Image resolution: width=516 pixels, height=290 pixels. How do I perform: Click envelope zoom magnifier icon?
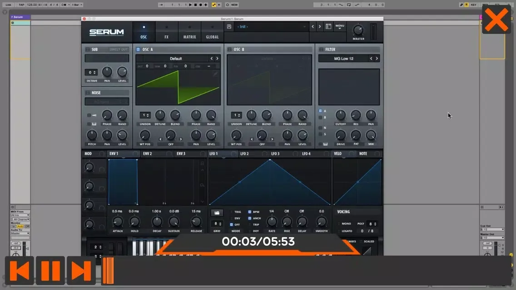202,185
